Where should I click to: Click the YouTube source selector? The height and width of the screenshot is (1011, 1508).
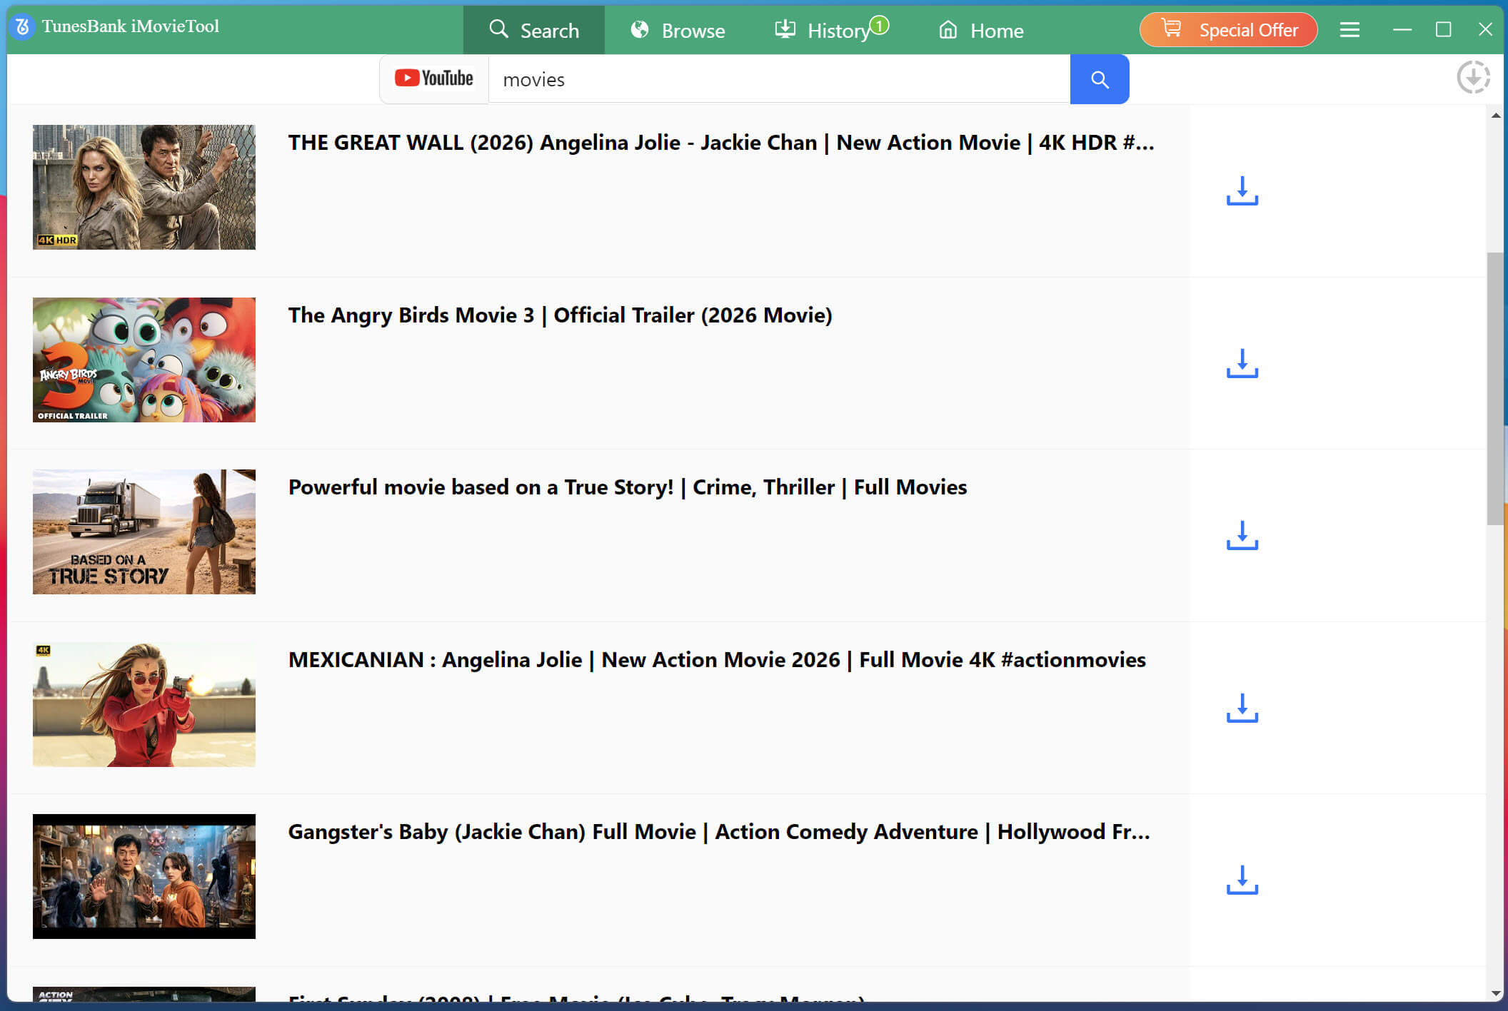(x=434, y=78)
